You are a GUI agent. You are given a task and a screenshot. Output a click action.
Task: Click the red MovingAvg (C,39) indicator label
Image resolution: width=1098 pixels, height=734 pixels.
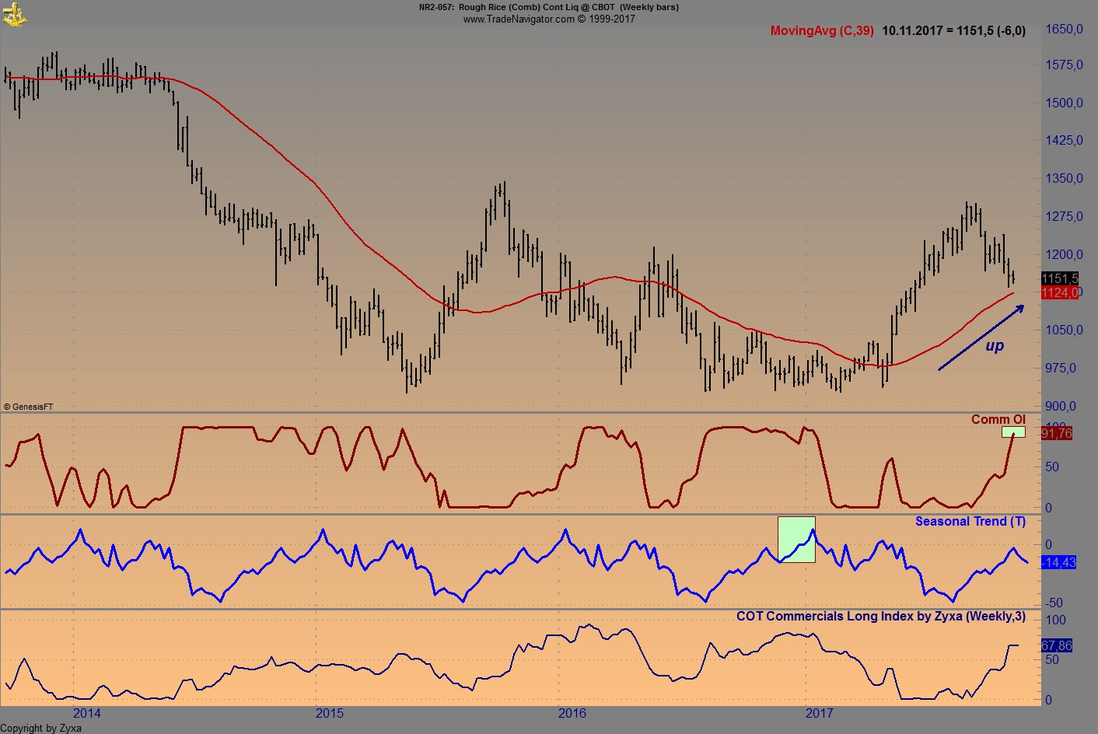tap(822, 30)
